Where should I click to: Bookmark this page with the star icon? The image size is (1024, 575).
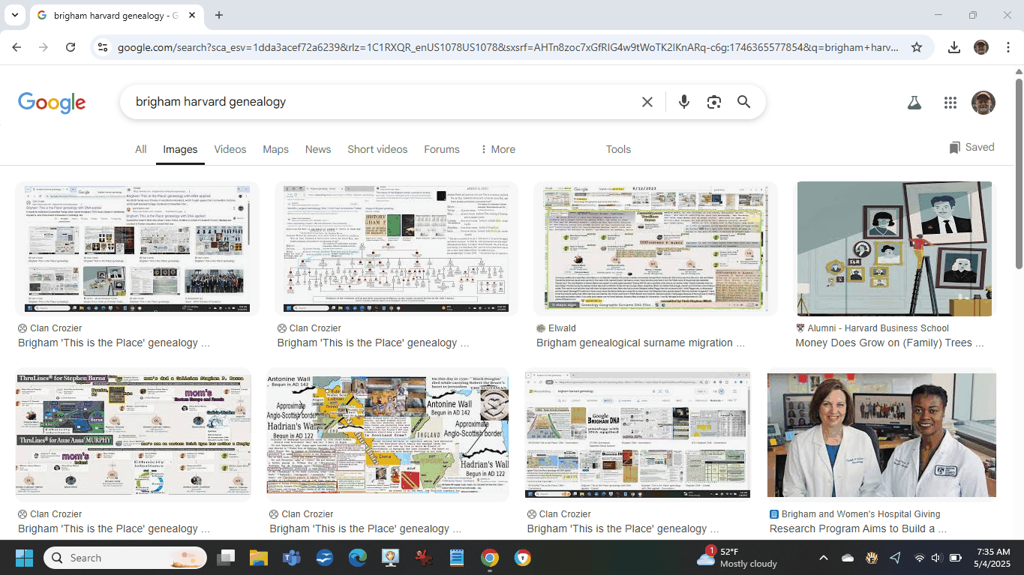pos(917,47)
